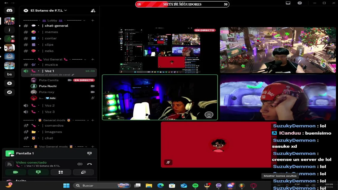Open connection signal info icon
Viewport: 338px width, 190px height.
[10, 164]
